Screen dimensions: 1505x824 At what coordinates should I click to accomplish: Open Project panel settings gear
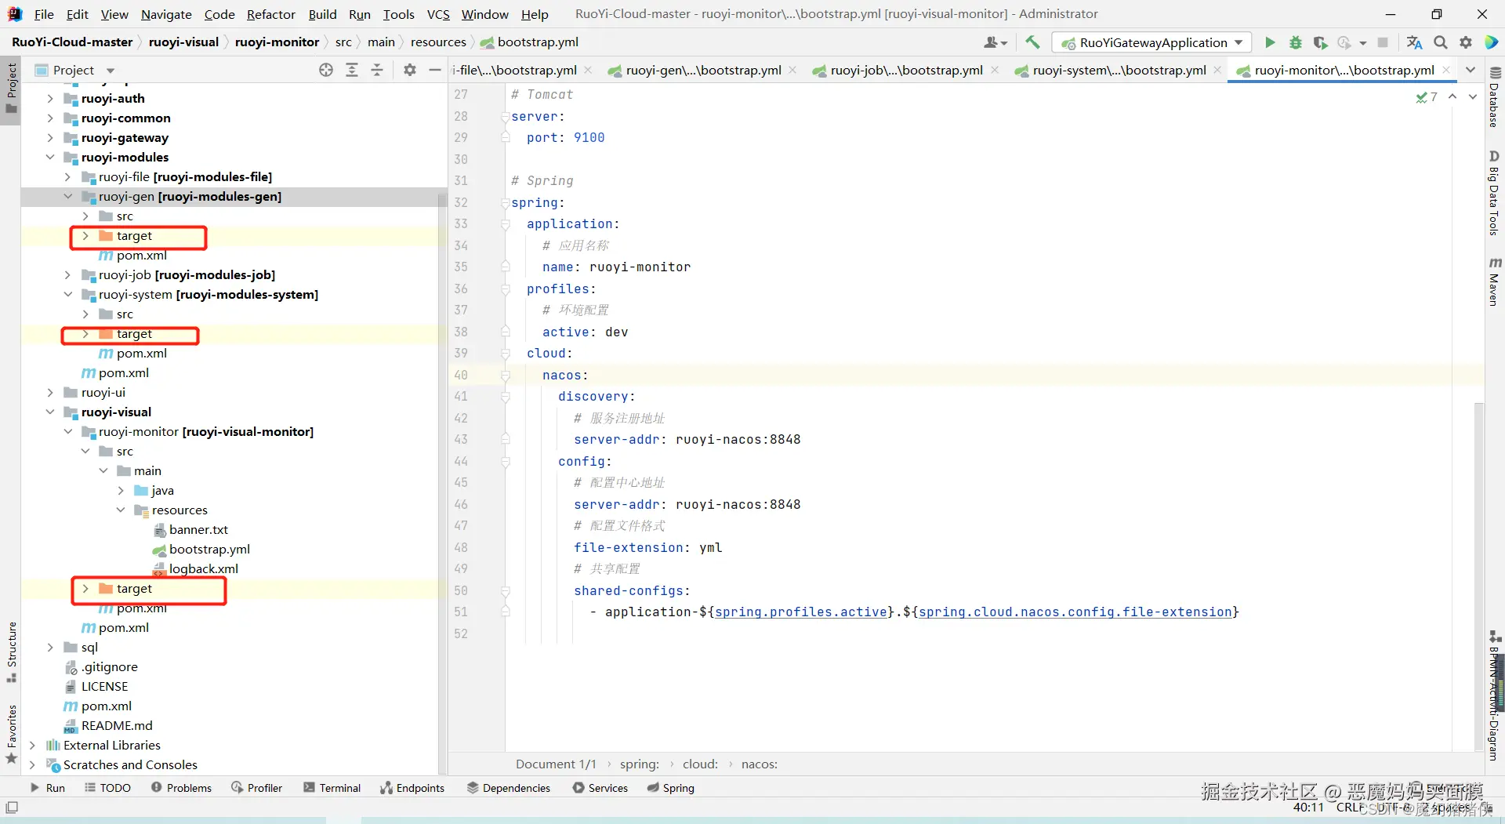409,70
